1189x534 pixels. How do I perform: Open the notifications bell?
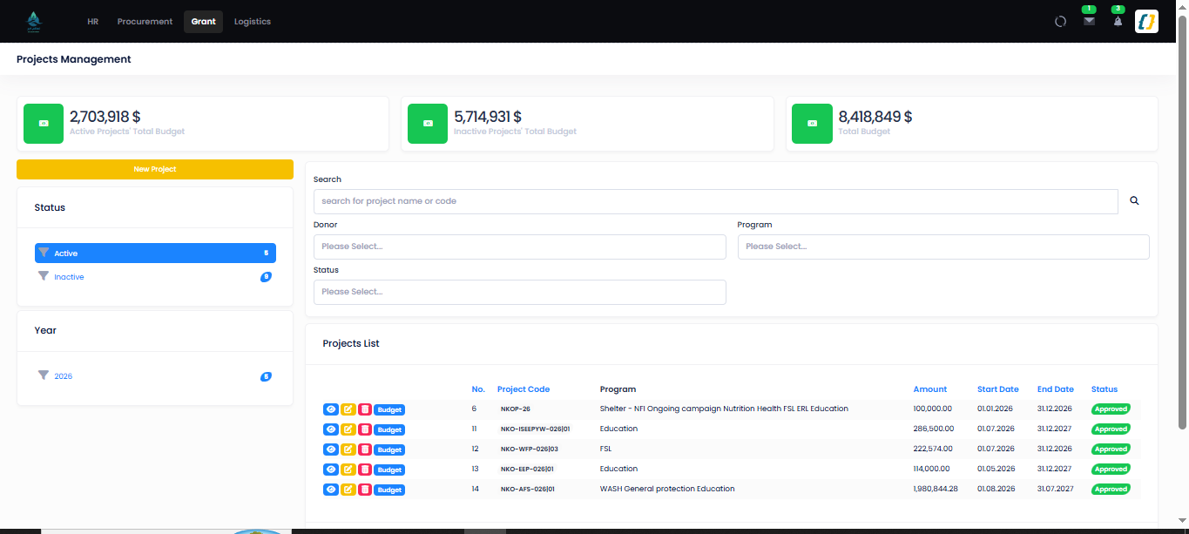1118,22
